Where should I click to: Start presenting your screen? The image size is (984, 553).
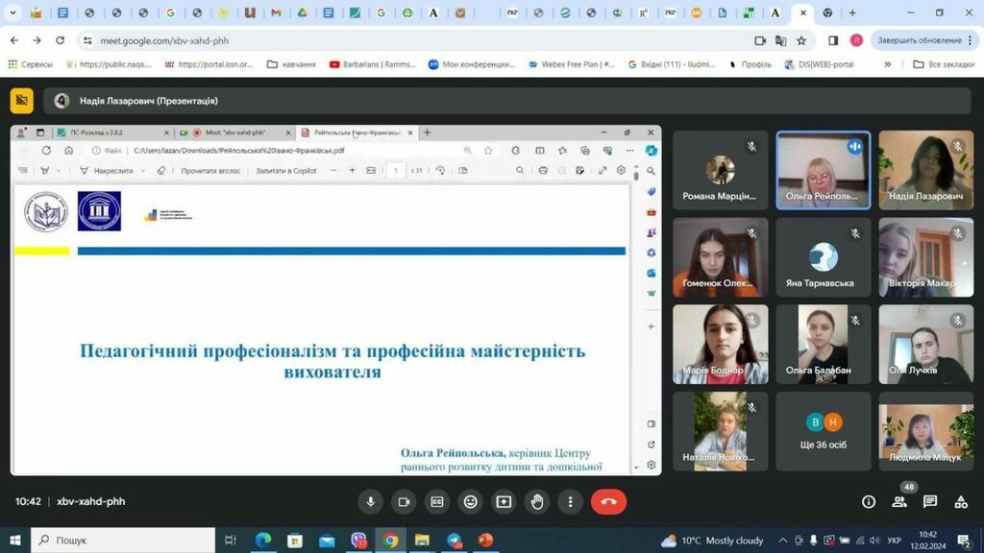pos(504,501)
